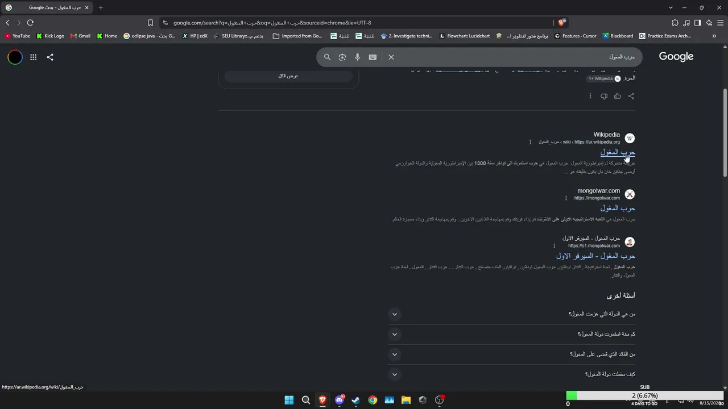The width and height of the screenshot is (728, 409).
Task: Open the tab search dropdown arrow in title bar
Action: 671,7
